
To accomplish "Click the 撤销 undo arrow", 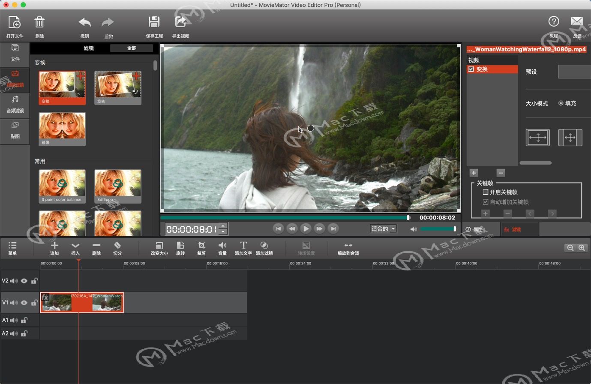I will click(84, 22).
